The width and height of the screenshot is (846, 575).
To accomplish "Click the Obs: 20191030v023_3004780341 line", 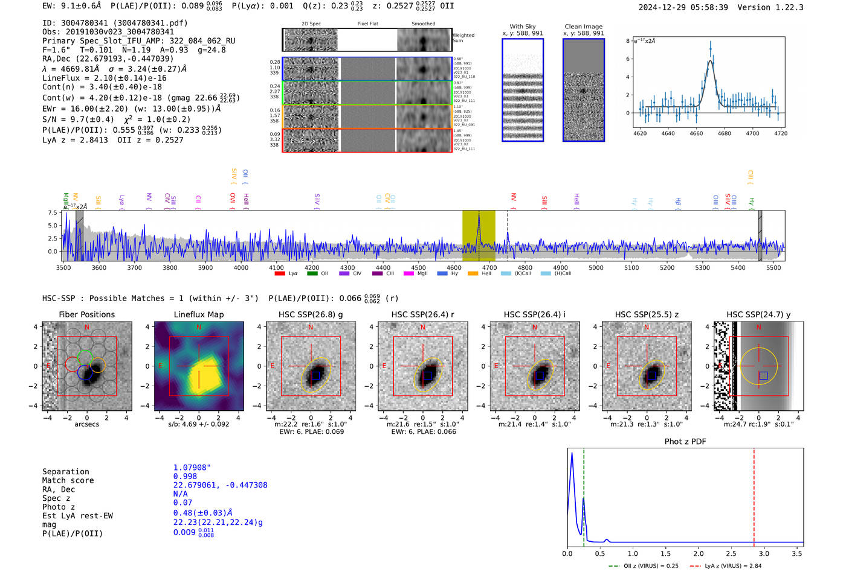I will point(108,32).
